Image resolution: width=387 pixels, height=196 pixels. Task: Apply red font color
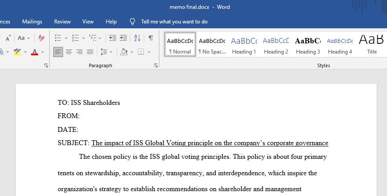[35, 52]
